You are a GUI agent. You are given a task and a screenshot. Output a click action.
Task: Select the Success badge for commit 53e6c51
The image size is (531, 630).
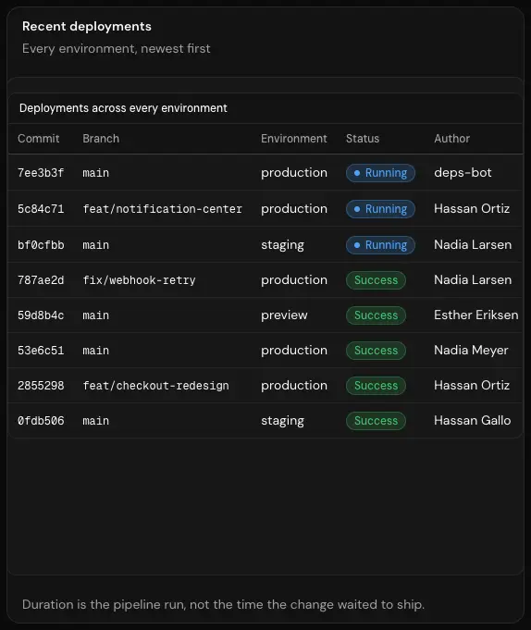coord(376,351)
